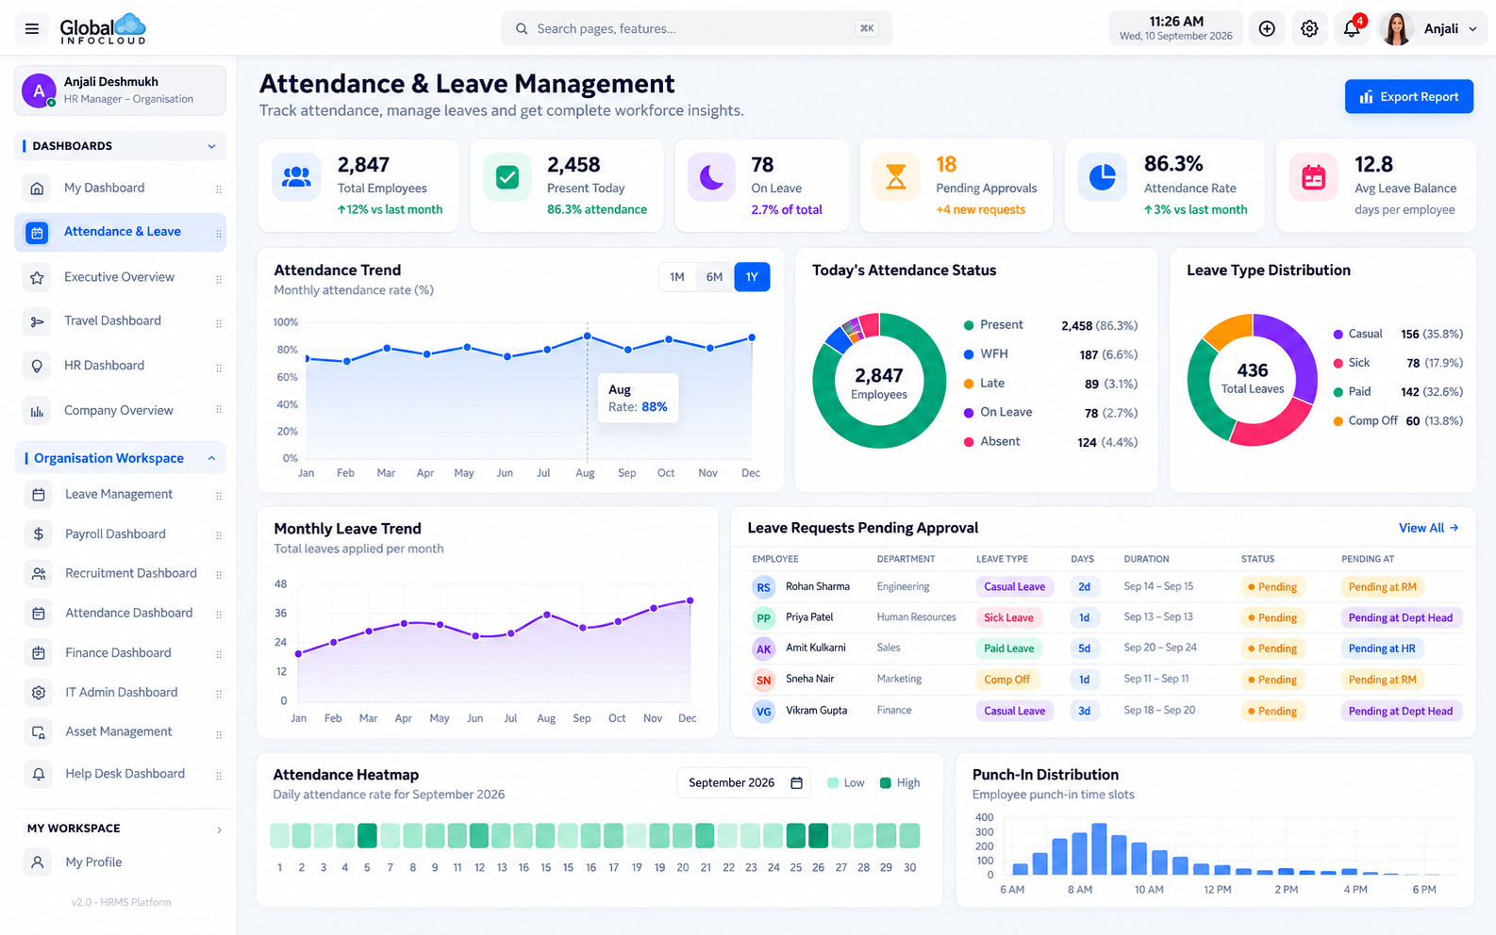Click the Executive Overview star icon
The height and width of the screenshot is (935, 1496).
click(37, 278)
